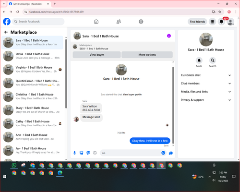
Task: Open the tab search dropdown arrow
Action: (4, 4)
